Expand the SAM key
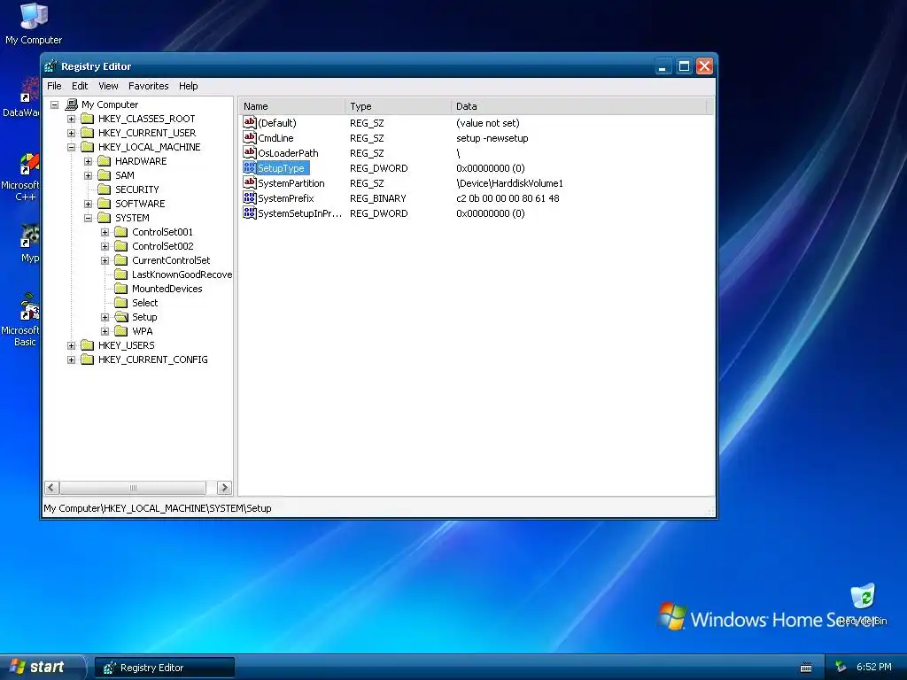The width and height of the screenshot is (907, 680). click(x=88, y=176)
